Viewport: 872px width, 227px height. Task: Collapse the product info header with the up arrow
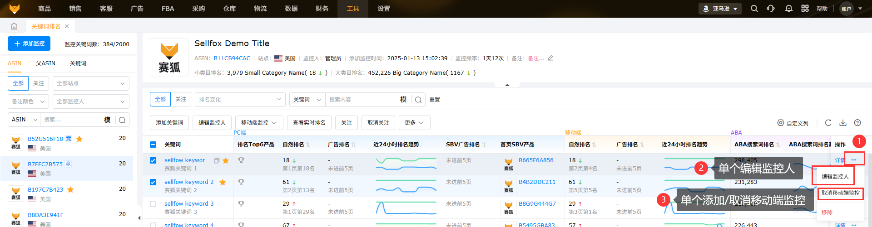[507, 85]
